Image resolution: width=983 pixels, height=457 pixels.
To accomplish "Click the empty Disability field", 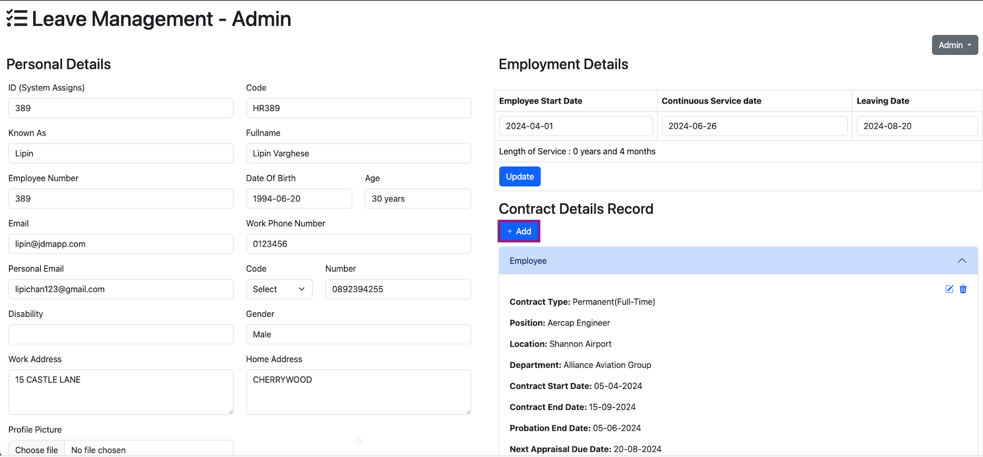I will (121, 335).
